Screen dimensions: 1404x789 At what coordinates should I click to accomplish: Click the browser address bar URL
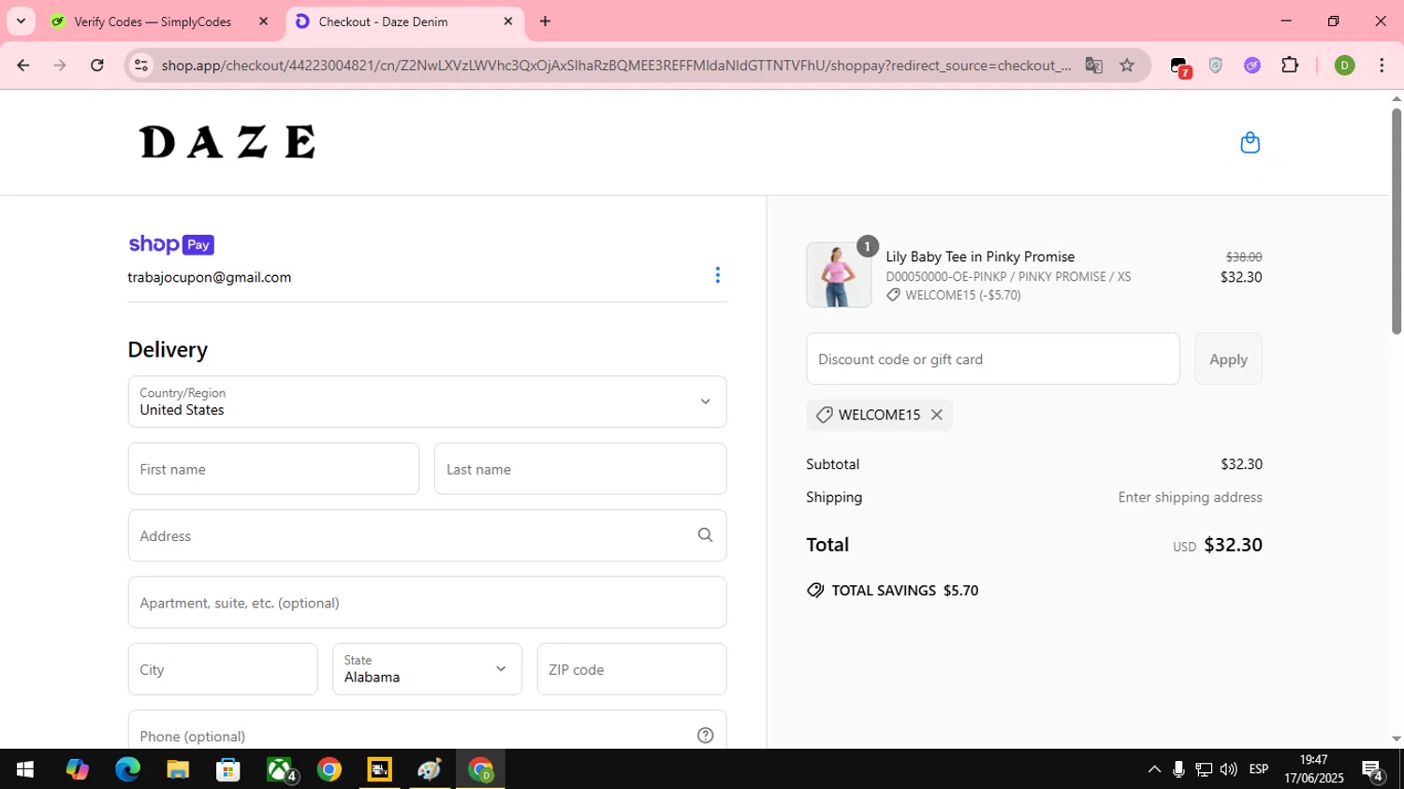point(616,66)
